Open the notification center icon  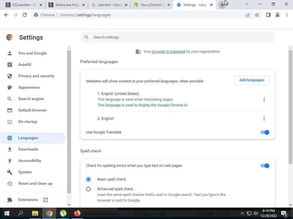(284, 213)
